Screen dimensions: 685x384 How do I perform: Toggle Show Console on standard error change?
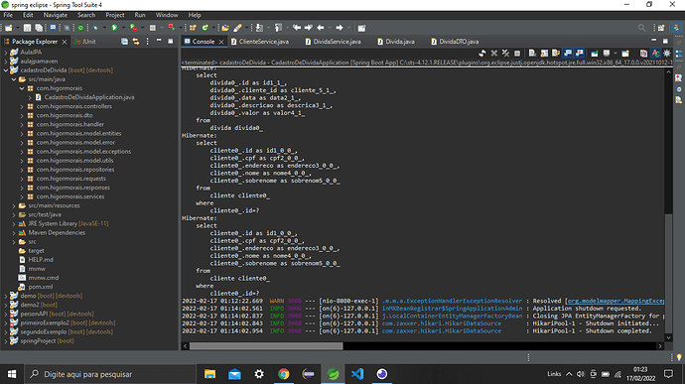(580, 54)
